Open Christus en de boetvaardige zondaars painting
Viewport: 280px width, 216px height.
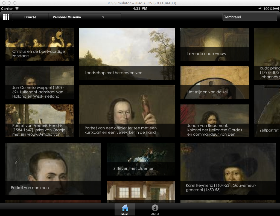pos(40,44)
